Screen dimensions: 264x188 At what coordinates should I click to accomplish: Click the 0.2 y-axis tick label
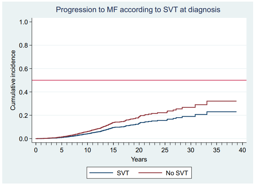click(24, 115)
